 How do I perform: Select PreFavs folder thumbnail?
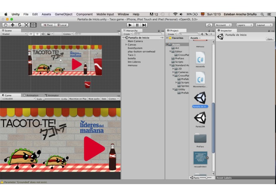coord(200,140)
